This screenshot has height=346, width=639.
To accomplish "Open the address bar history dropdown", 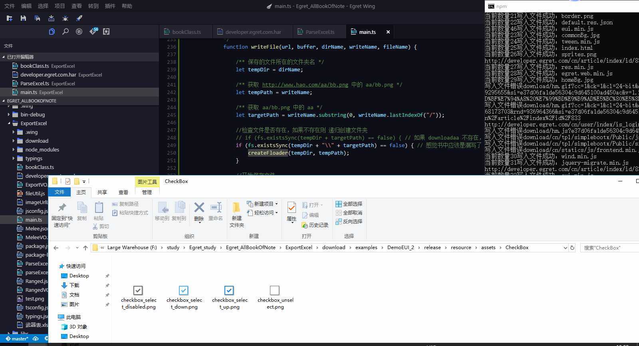I will tap(565, 248).
